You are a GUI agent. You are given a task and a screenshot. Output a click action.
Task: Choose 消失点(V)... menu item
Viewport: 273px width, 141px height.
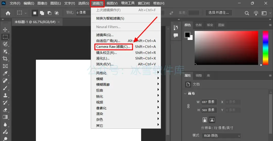point(126,64)
